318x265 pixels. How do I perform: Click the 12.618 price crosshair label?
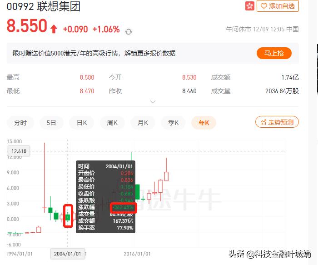click(x=19, y=151)
